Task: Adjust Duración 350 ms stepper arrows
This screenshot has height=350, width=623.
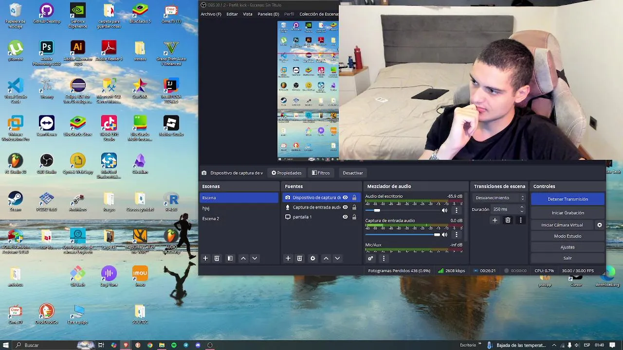Action: click(522, 209)
